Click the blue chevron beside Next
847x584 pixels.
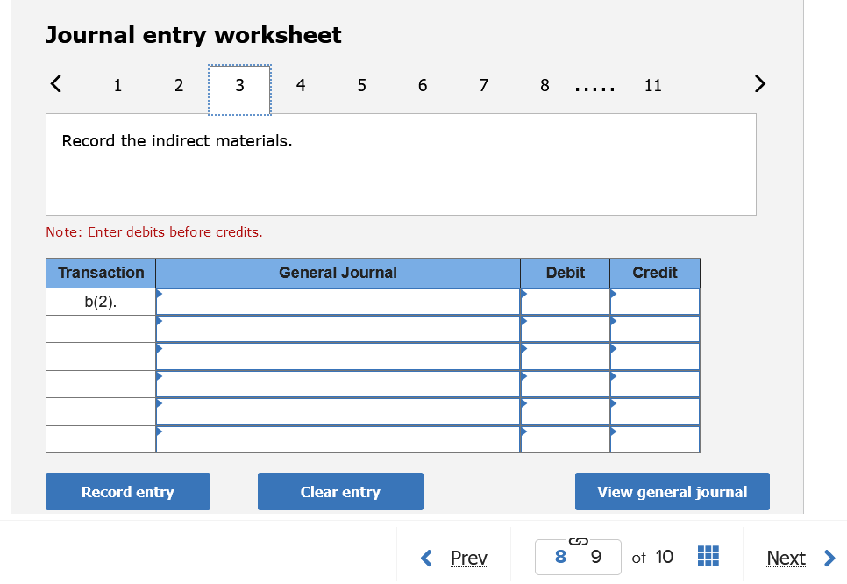point(829,558)
